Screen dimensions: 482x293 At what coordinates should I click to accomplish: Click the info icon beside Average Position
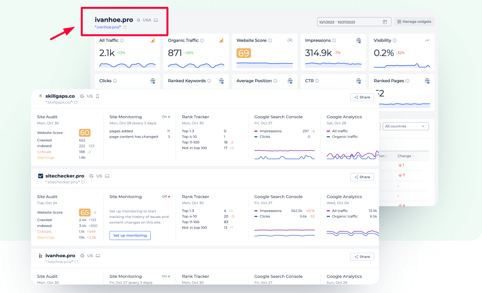(x=275, y=81)
